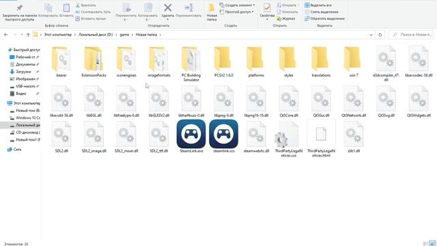Screen dimensions: 437x246
Task: Click the Delete (Удалить) X icon
Action: 168,8
